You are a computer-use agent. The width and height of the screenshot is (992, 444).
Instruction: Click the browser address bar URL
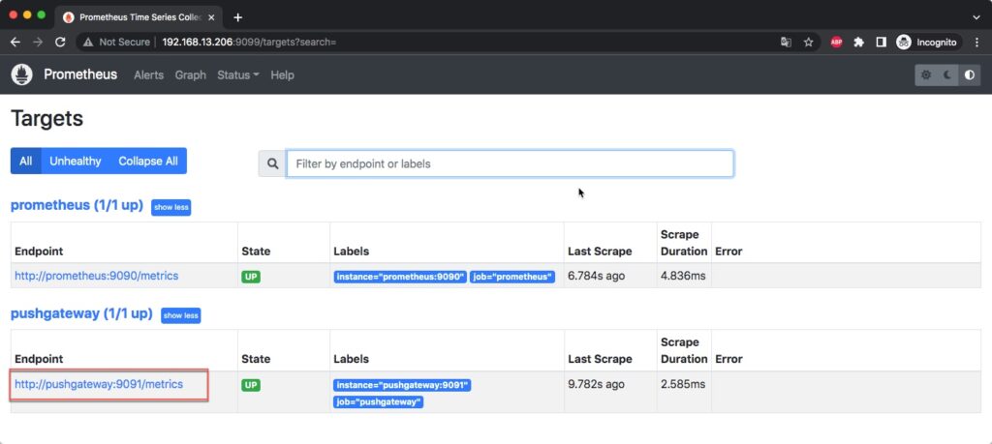tap(249, 43)
